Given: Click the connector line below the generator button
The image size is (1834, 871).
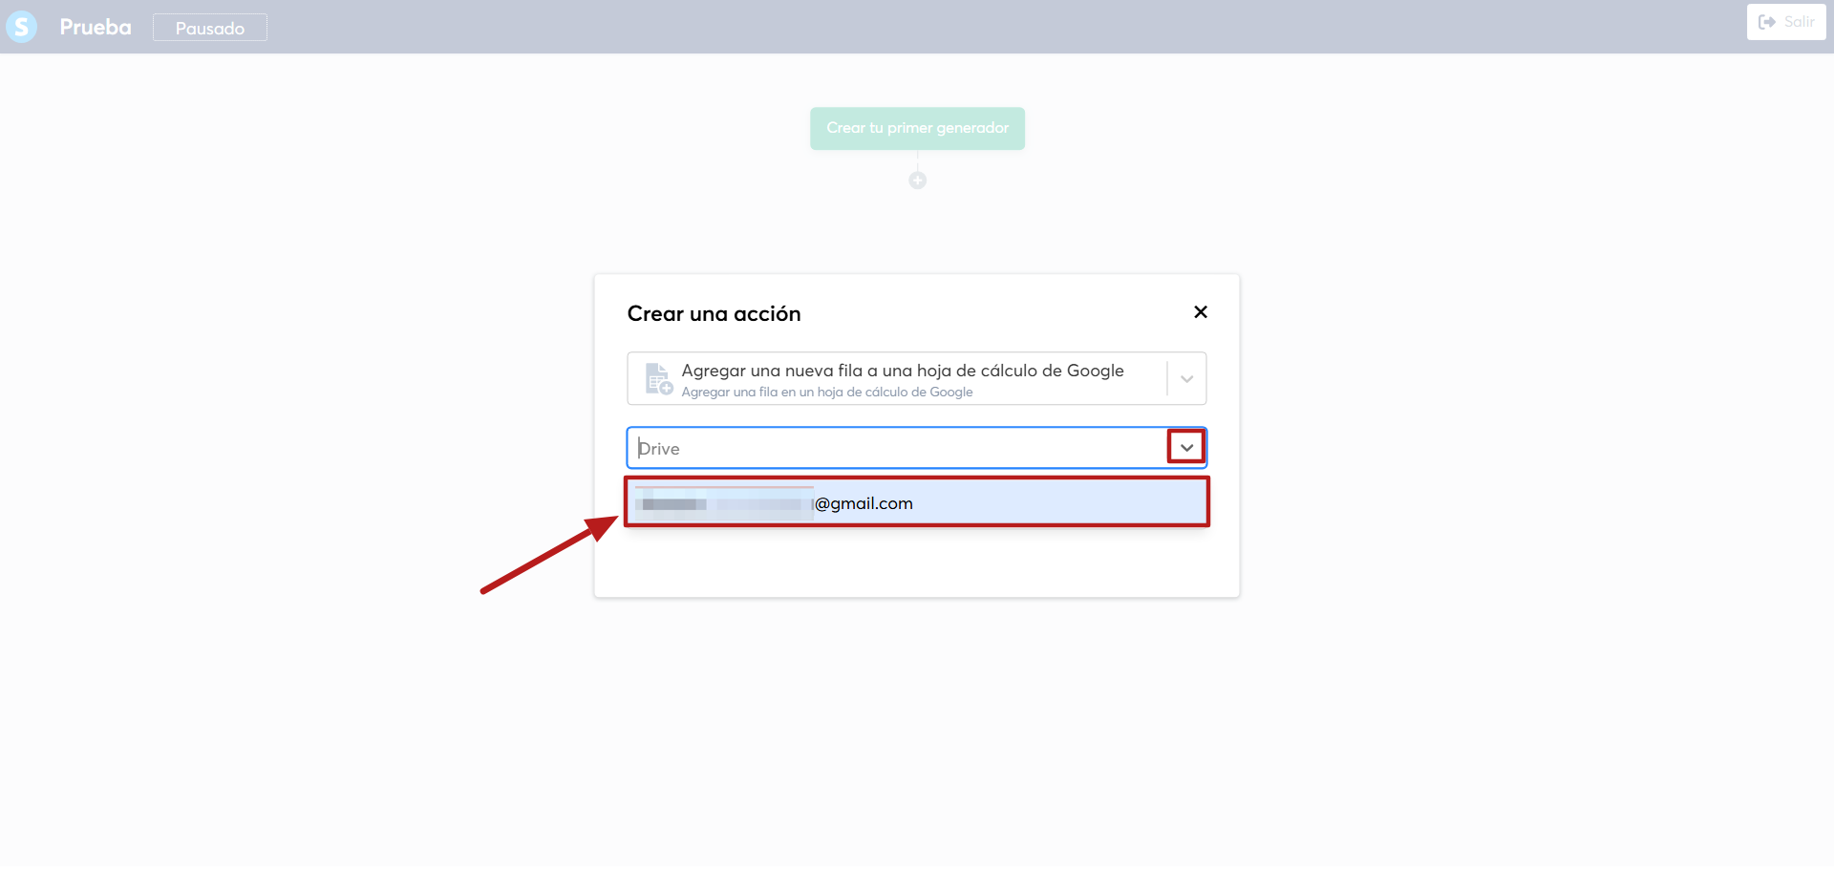Looking at the screenshot, I should click(x=917, y=160).
